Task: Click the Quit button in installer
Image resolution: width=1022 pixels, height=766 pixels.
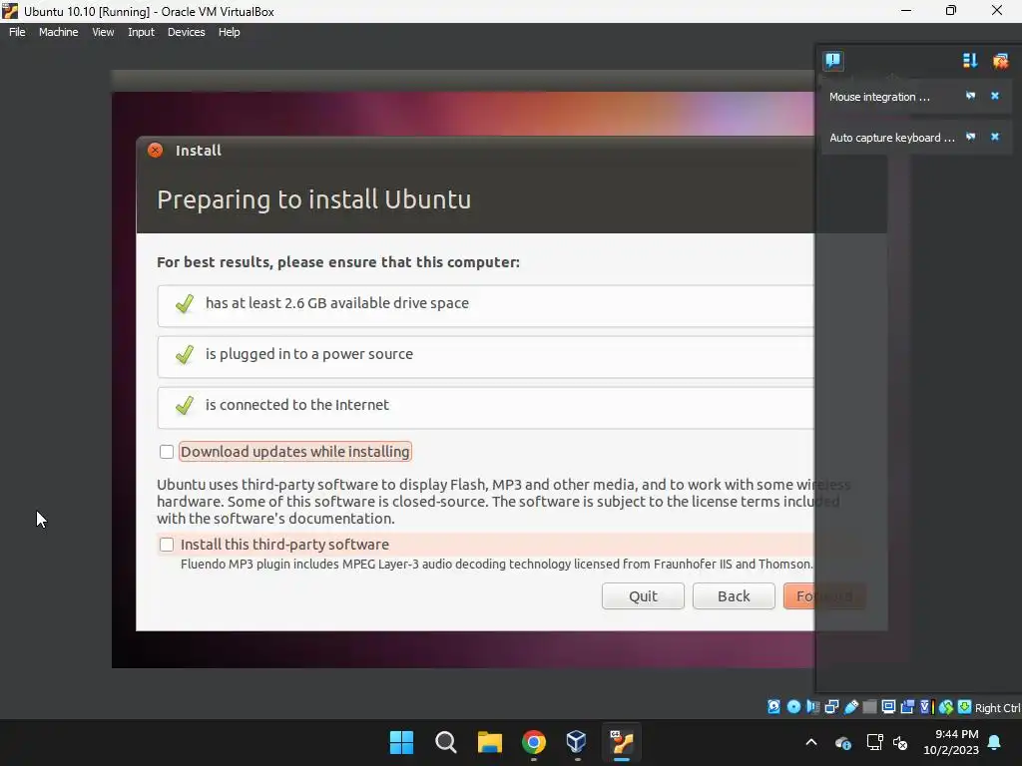Action: (x=643, y=596)
